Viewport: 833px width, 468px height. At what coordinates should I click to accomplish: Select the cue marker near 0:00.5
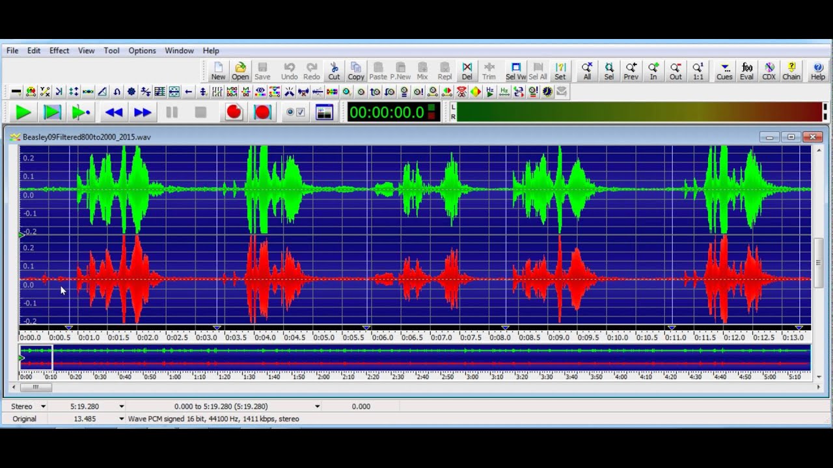tap(68, 328)
